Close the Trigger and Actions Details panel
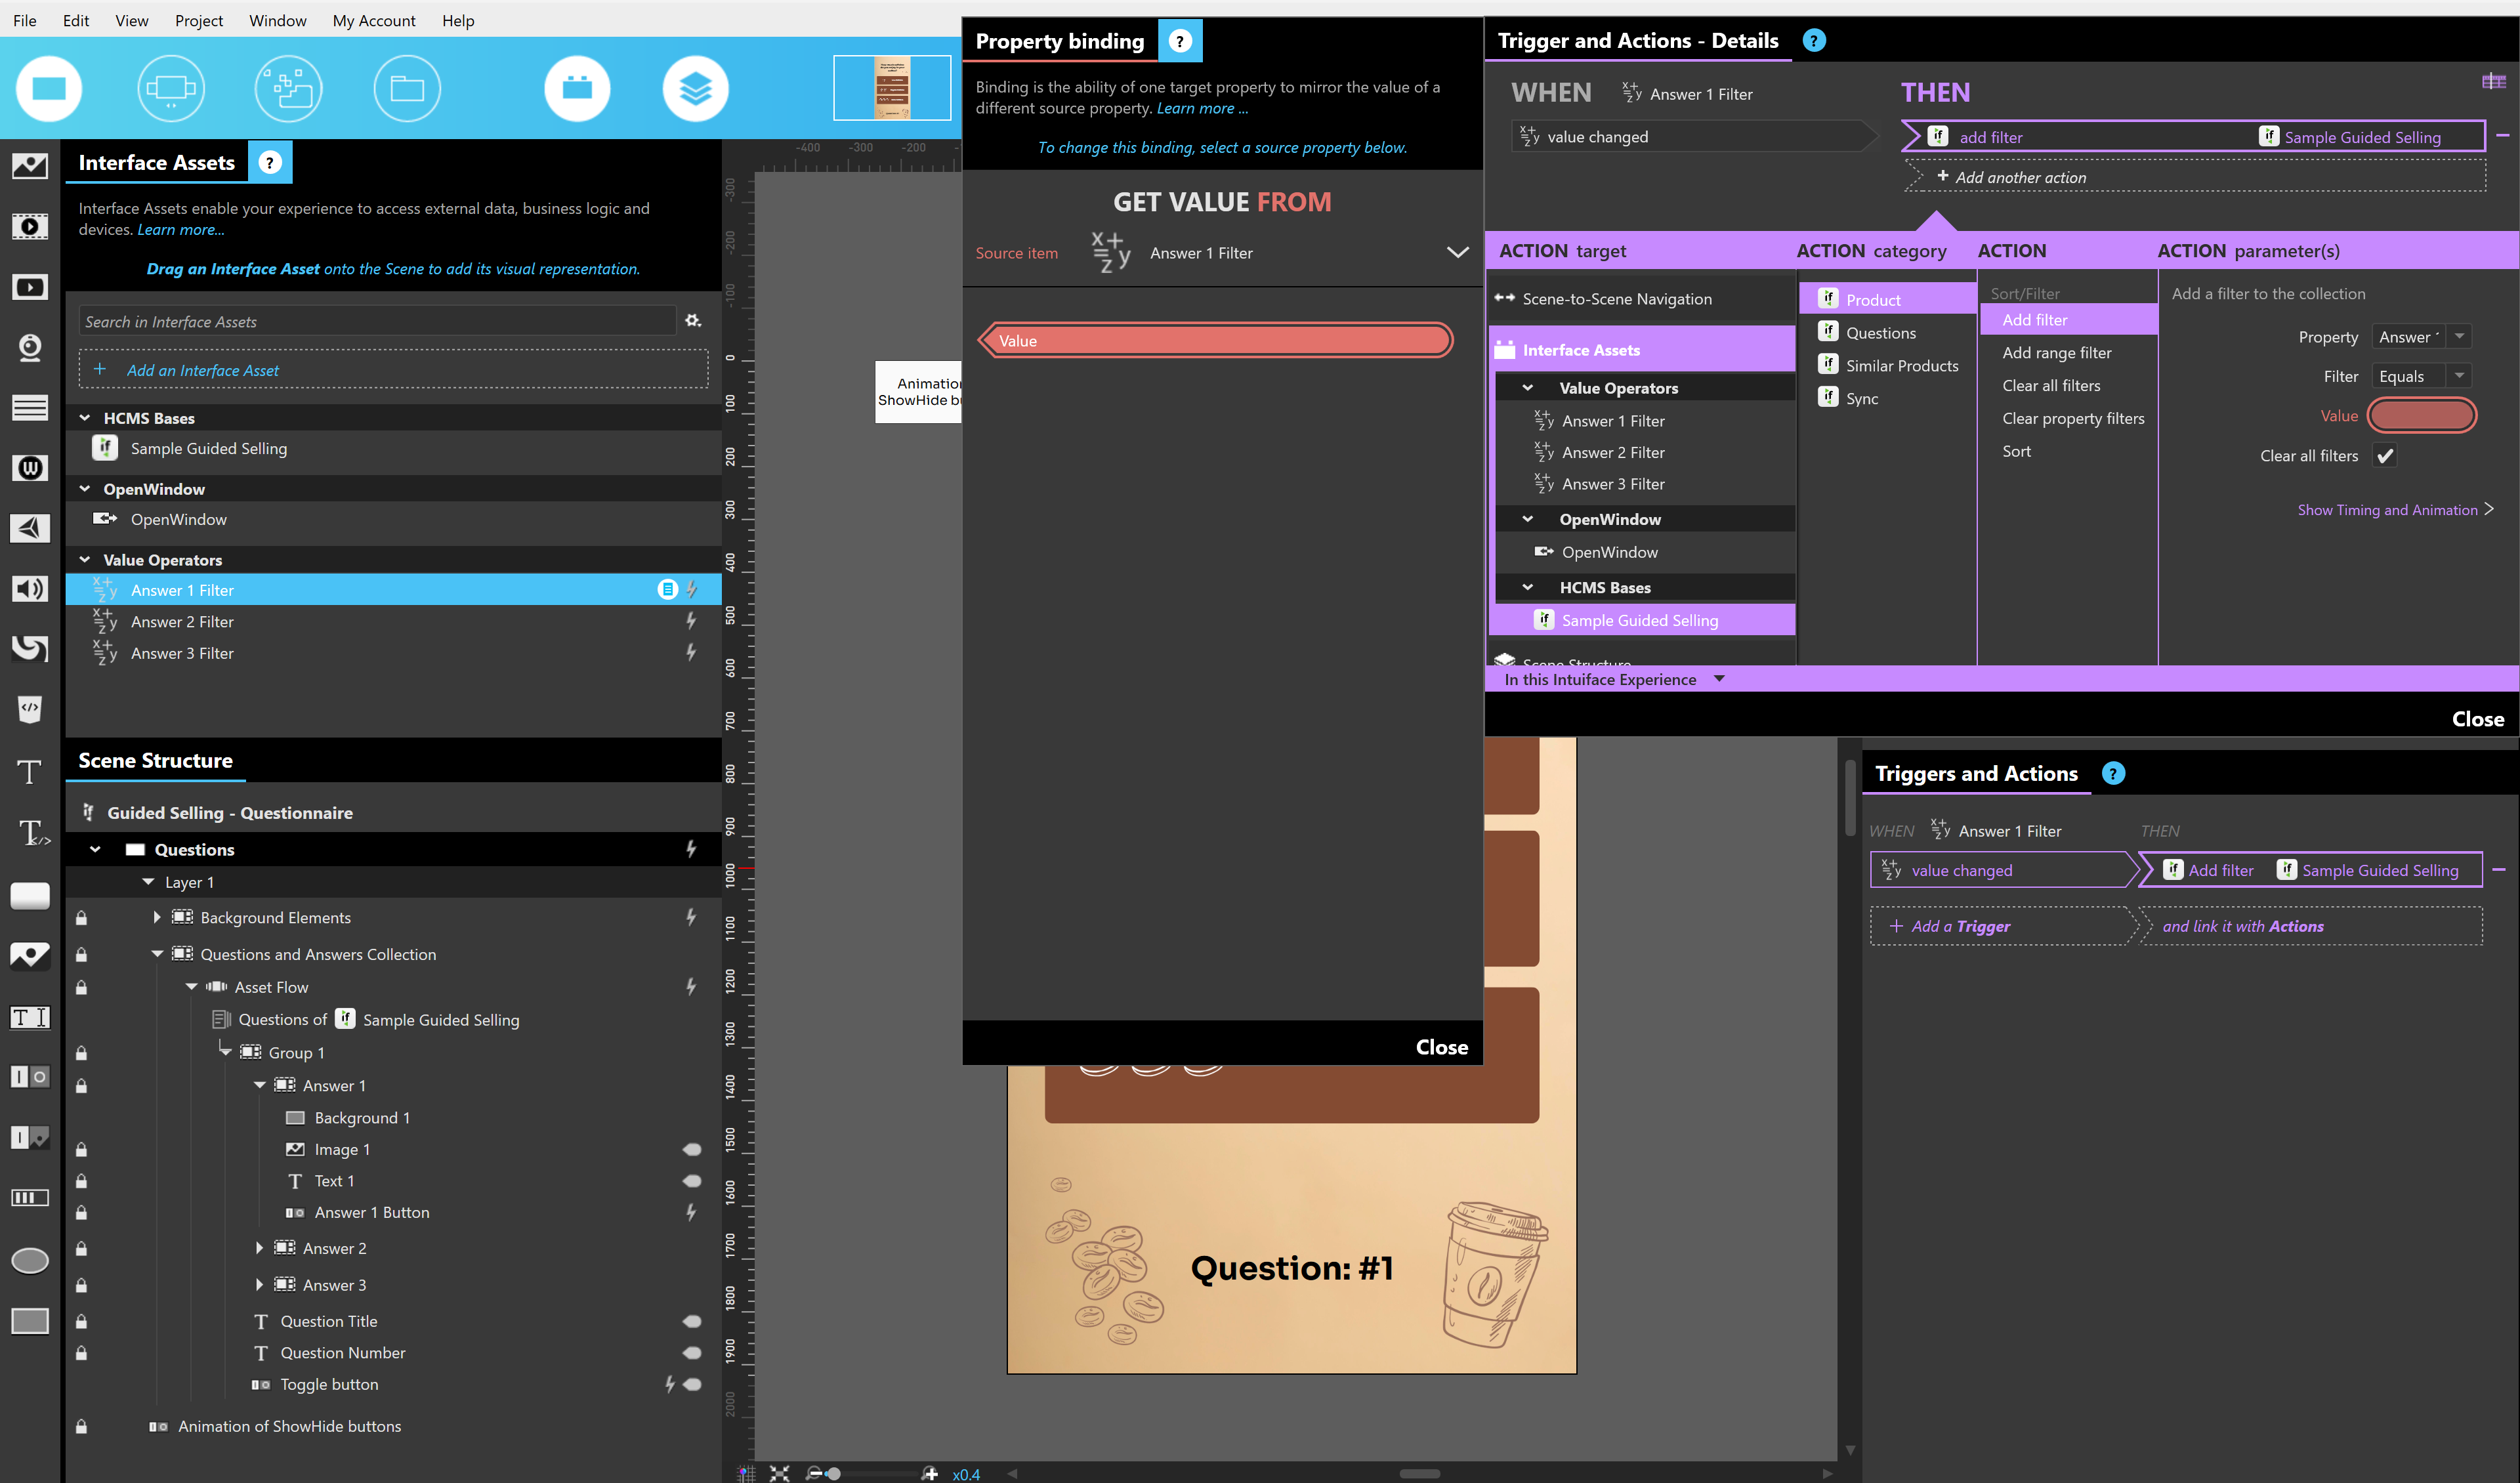Image resolution: width=2520 pixels, height=1483 pixels. pos(2477,719)
